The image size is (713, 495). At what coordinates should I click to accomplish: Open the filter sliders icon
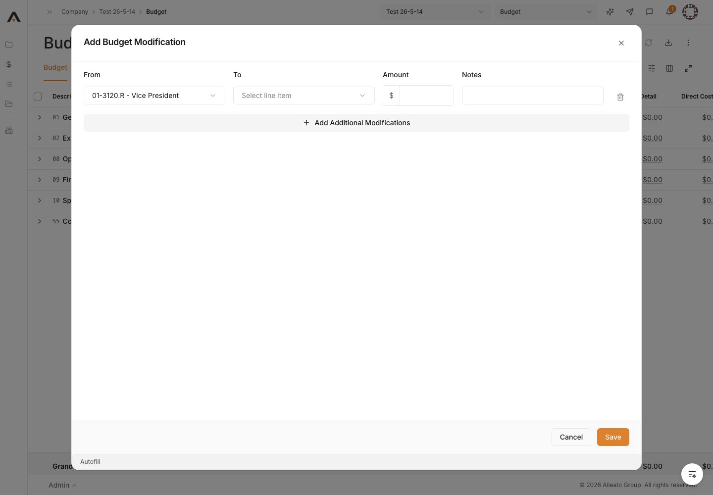point(652,68)
